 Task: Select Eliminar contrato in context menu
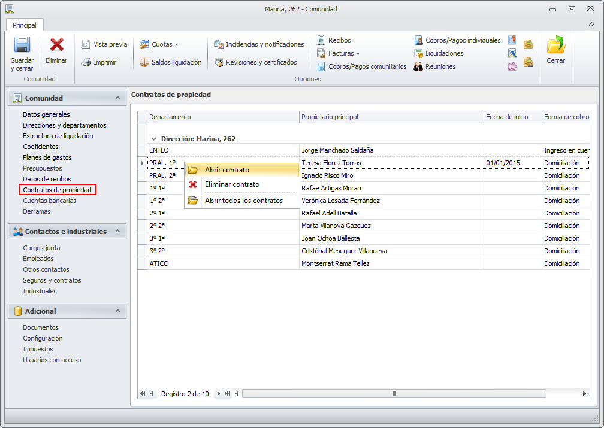pos(232,184)
